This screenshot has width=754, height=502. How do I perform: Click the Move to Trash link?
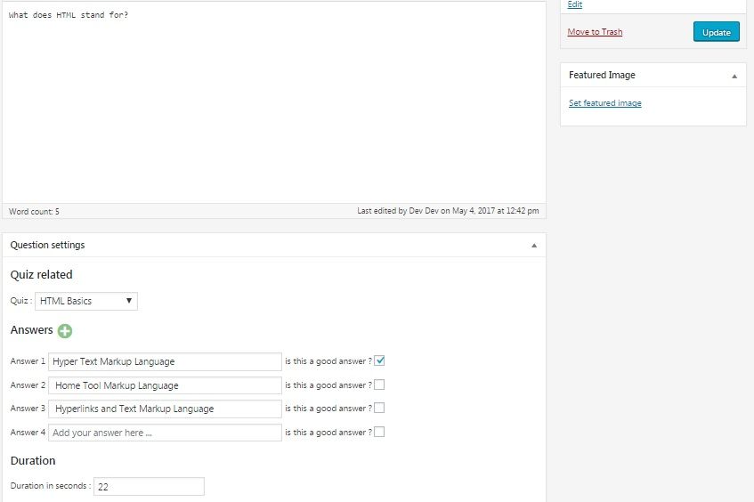595,32
